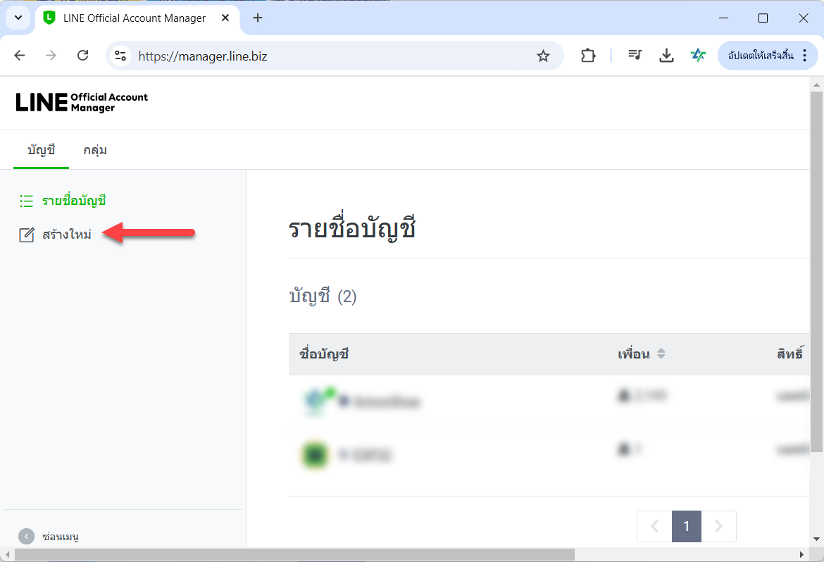The image size is (824, 562).
Task: Click the green-blue extension icon in the toolbar
Action: pyautogui.click(x=698, y=55)
